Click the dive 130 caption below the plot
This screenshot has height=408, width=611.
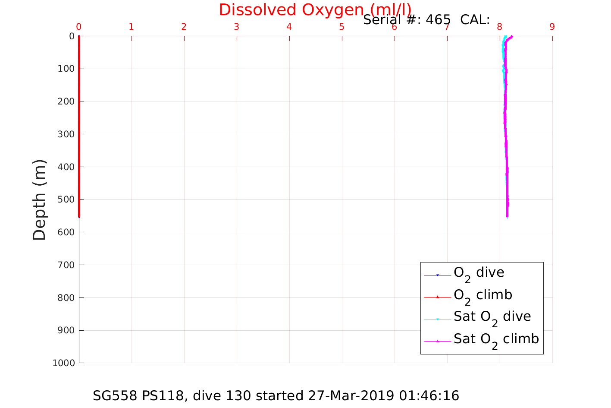tap(276, 395)
